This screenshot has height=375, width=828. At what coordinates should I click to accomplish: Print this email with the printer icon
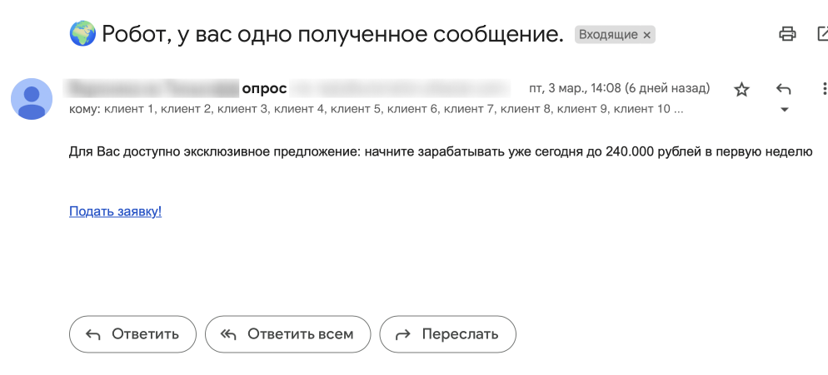(787, 34)
